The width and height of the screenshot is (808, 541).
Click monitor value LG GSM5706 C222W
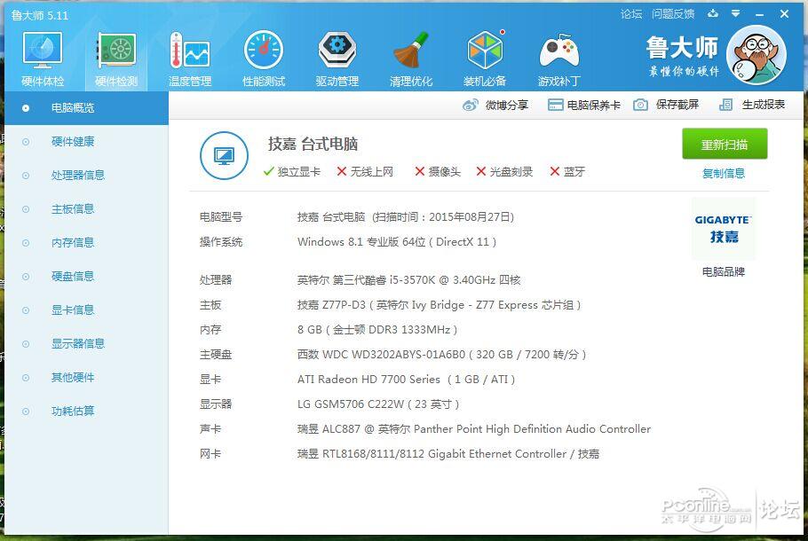[x=378, y=404]
